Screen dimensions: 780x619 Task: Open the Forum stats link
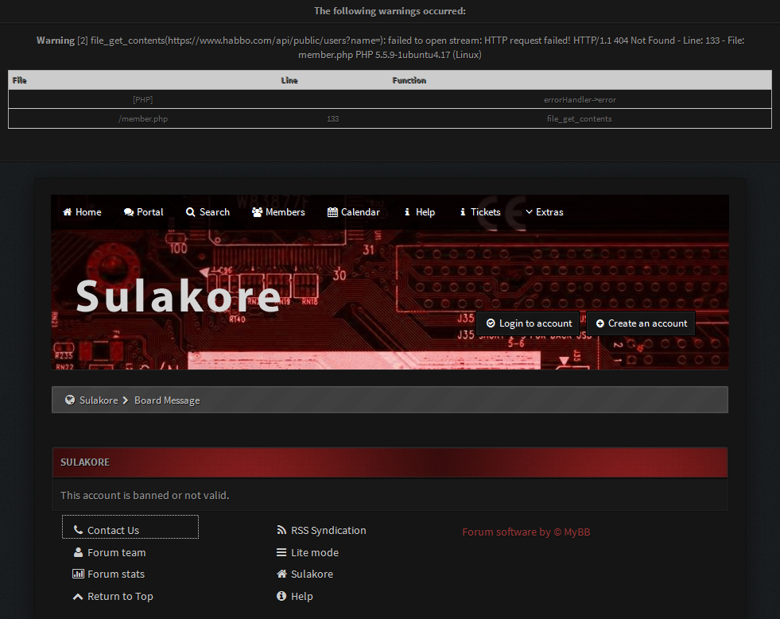tap(116, 575)
